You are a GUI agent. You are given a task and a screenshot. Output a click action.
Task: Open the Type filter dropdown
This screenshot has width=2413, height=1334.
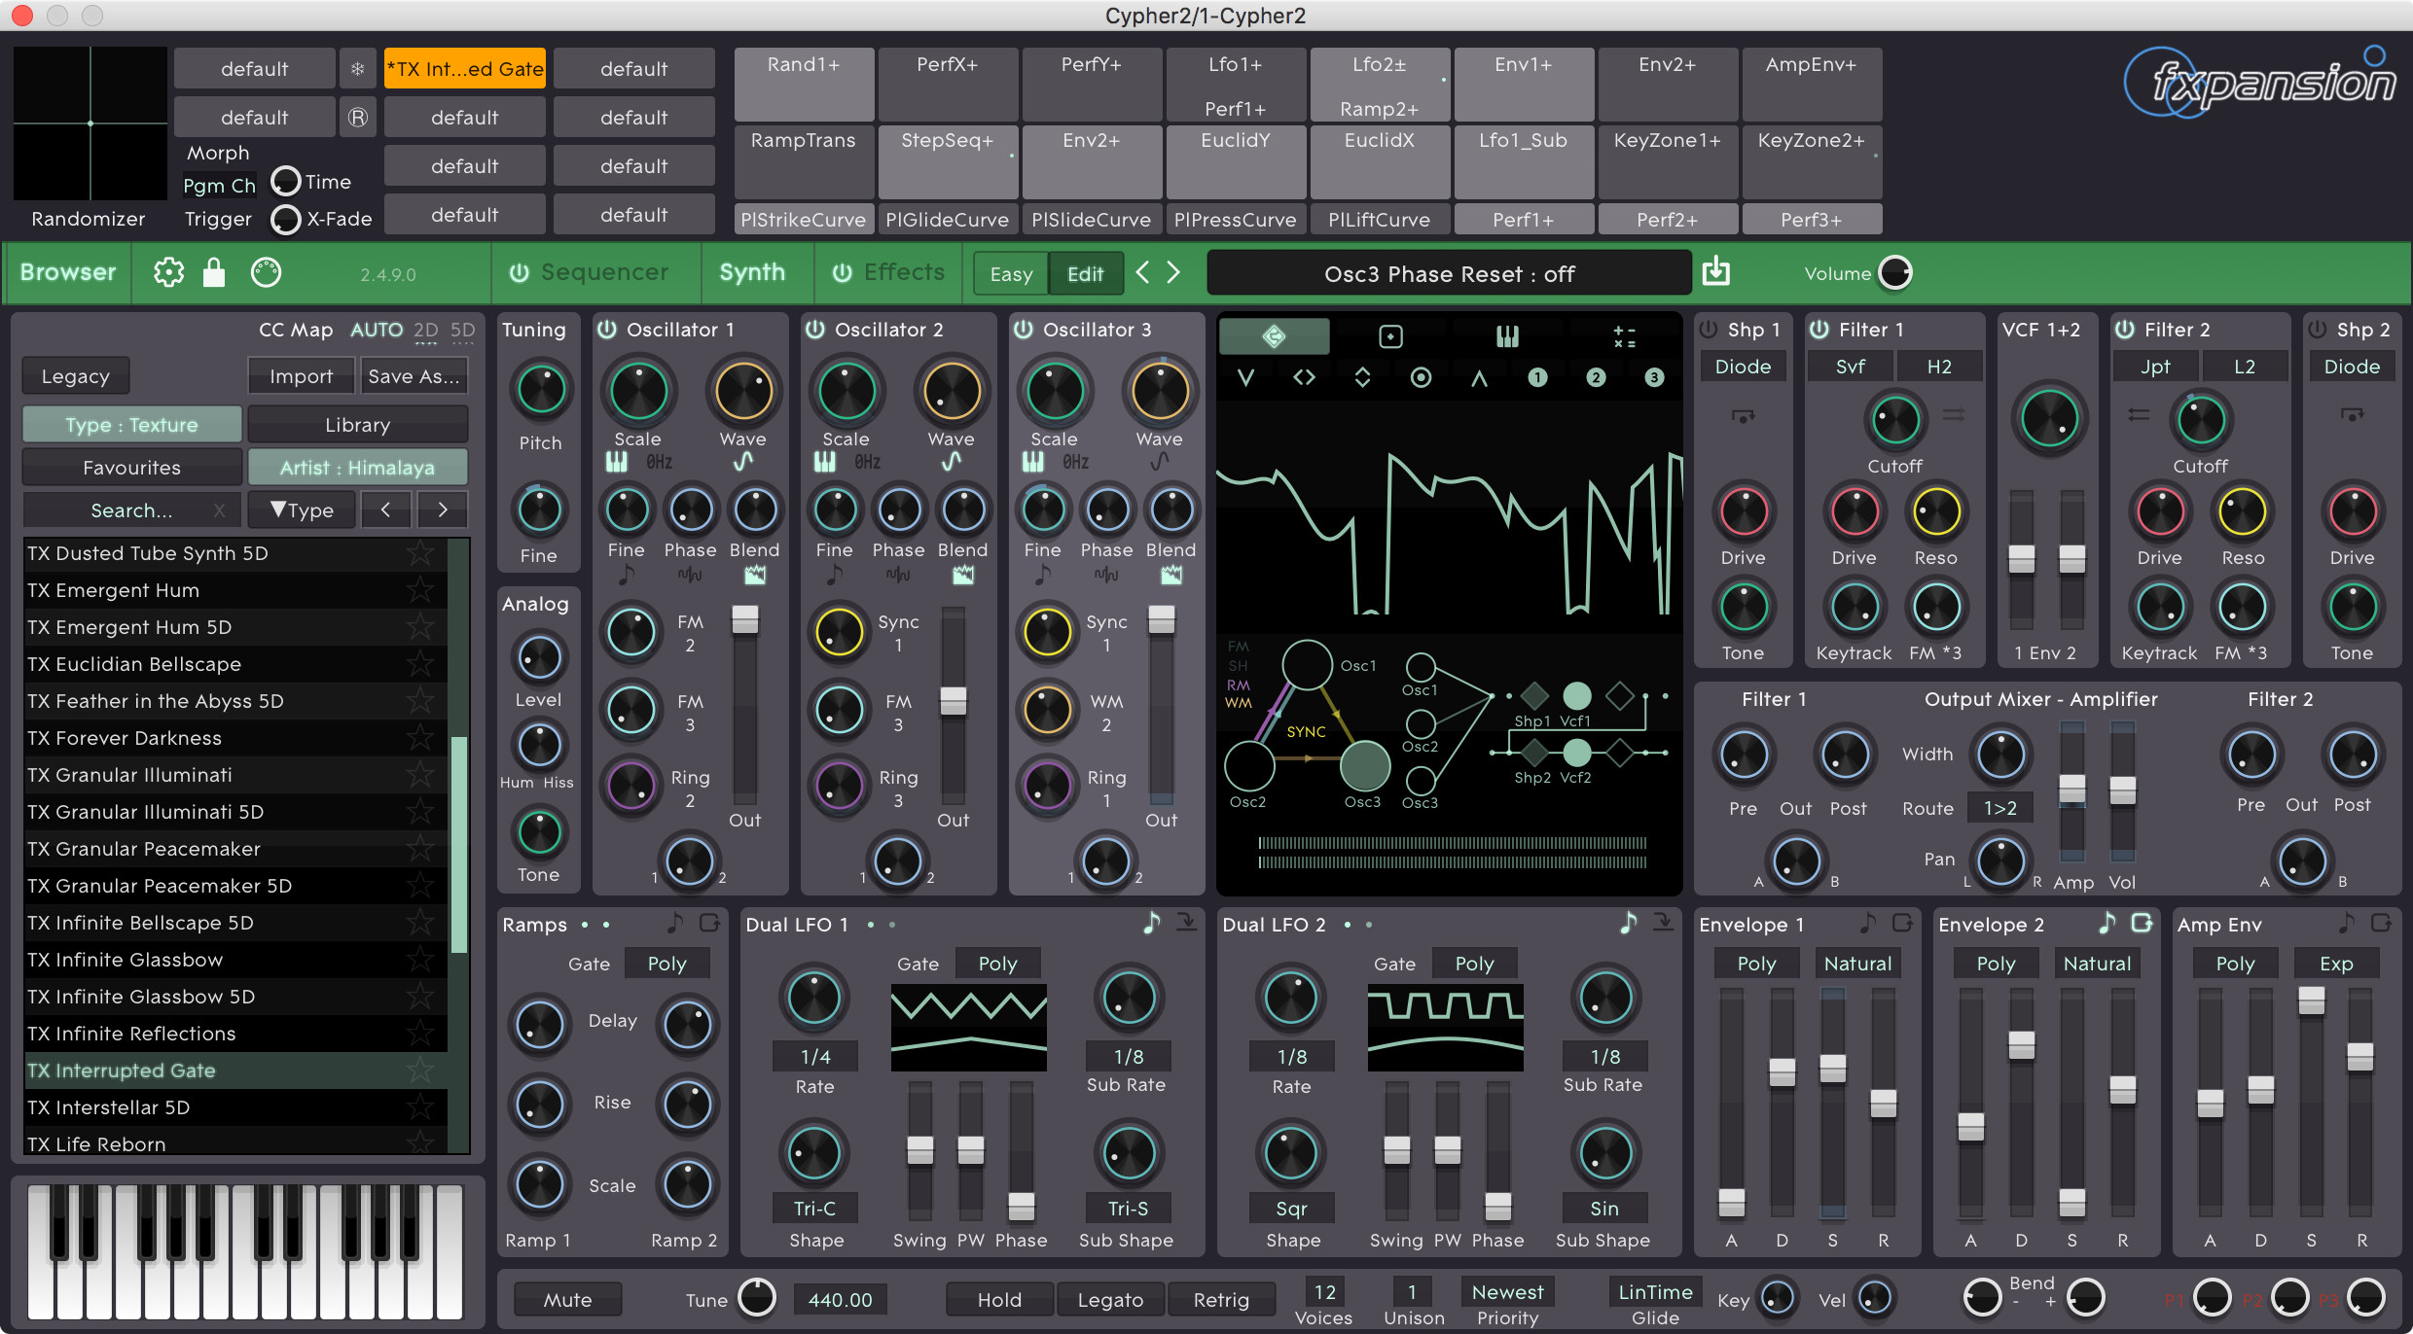coord(303,509)
